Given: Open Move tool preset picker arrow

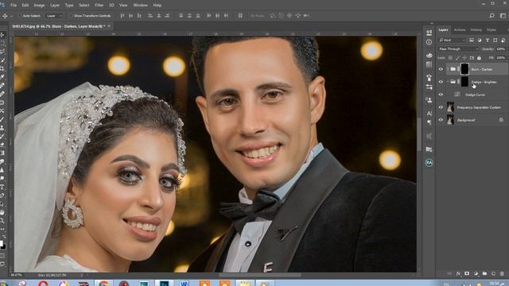Looking at the screenshot, I should [11, 16].
